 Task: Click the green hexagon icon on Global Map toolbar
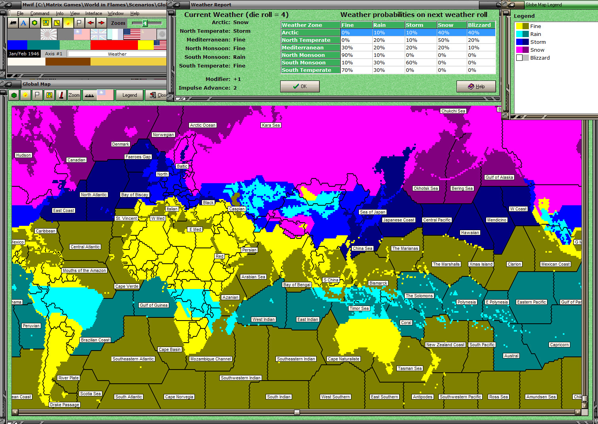14,95
